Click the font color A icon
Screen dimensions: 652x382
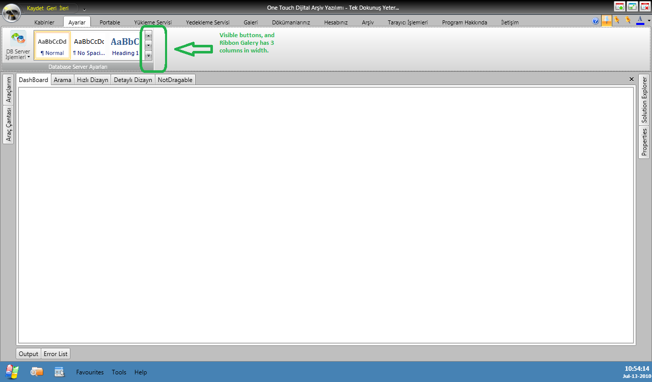[640, 20]
